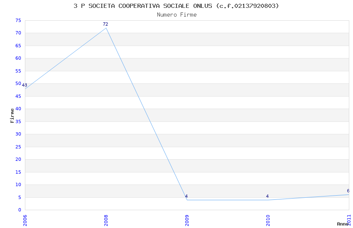Click the x-axis year label 2009
The image size is (353, 228).
(x=187, y=221)
